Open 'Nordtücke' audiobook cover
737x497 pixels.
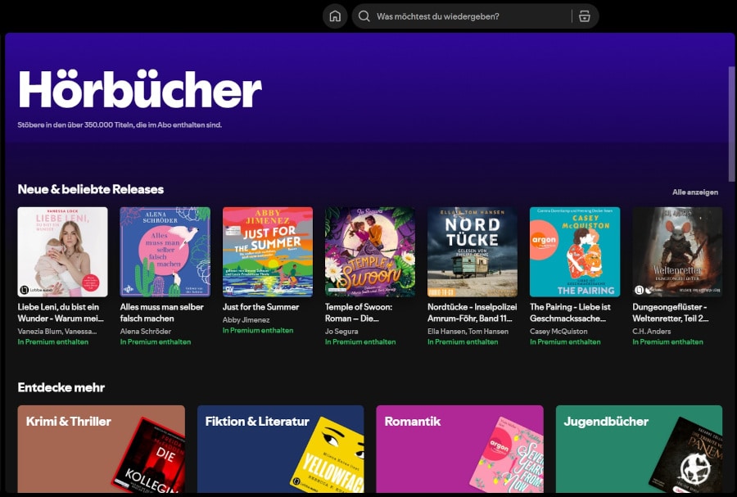pyautogui.click(x=472, y=252)
